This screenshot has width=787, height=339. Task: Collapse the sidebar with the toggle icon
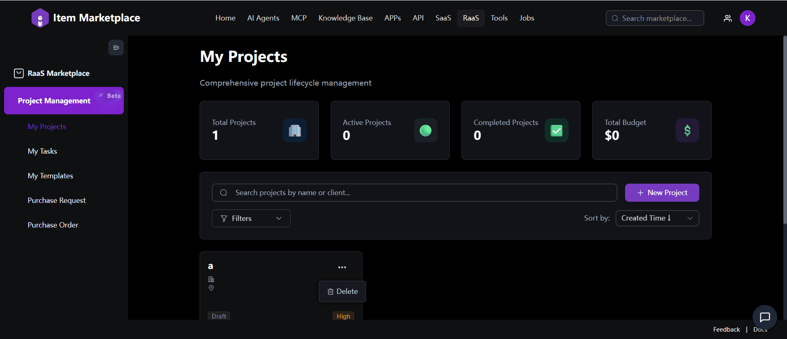click(116, 48)
